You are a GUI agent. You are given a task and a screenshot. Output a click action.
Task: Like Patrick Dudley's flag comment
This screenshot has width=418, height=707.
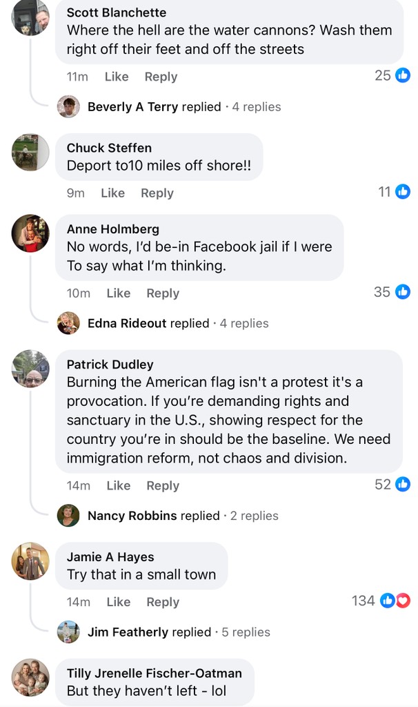click(x=119, y=486)
